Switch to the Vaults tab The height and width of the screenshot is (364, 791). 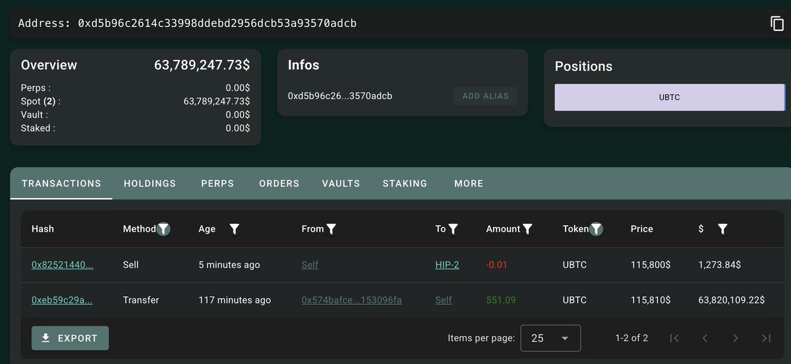[x=341, y=184]
